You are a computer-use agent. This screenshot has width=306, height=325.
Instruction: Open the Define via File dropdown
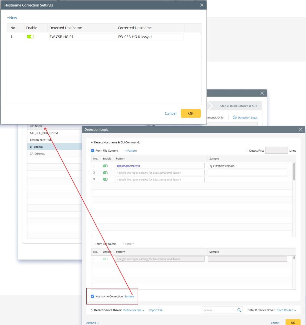(x=134, y=310)
